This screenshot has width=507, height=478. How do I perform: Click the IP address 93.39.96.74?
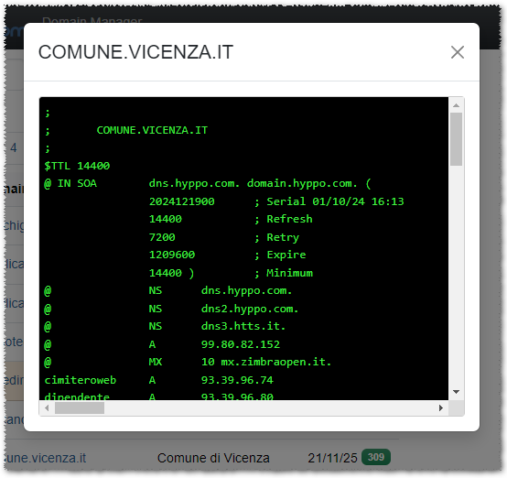coord(237,380)
